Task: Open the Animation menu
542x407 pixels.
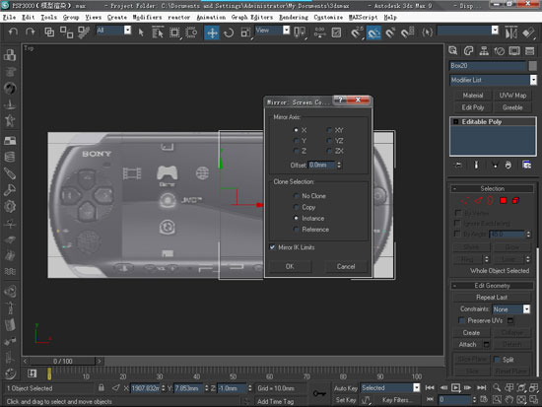Action: point(211,17)
